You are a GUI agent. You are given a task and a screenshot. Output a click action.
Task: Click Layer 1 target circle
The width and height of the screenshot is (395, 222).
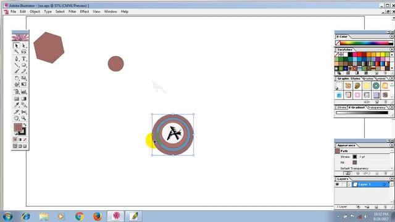(x=385, y=184)
